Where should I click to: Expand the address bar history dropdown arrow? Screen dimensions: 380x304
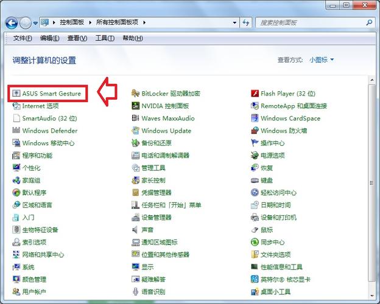tap(234, 22)
